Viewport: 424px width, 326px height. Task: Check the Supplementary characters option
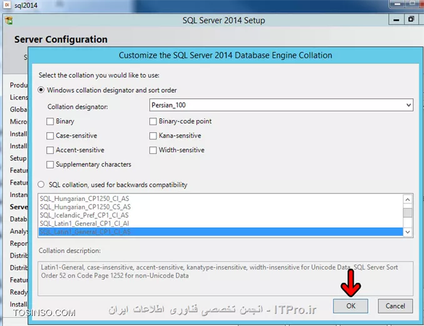tap(50, 165)
